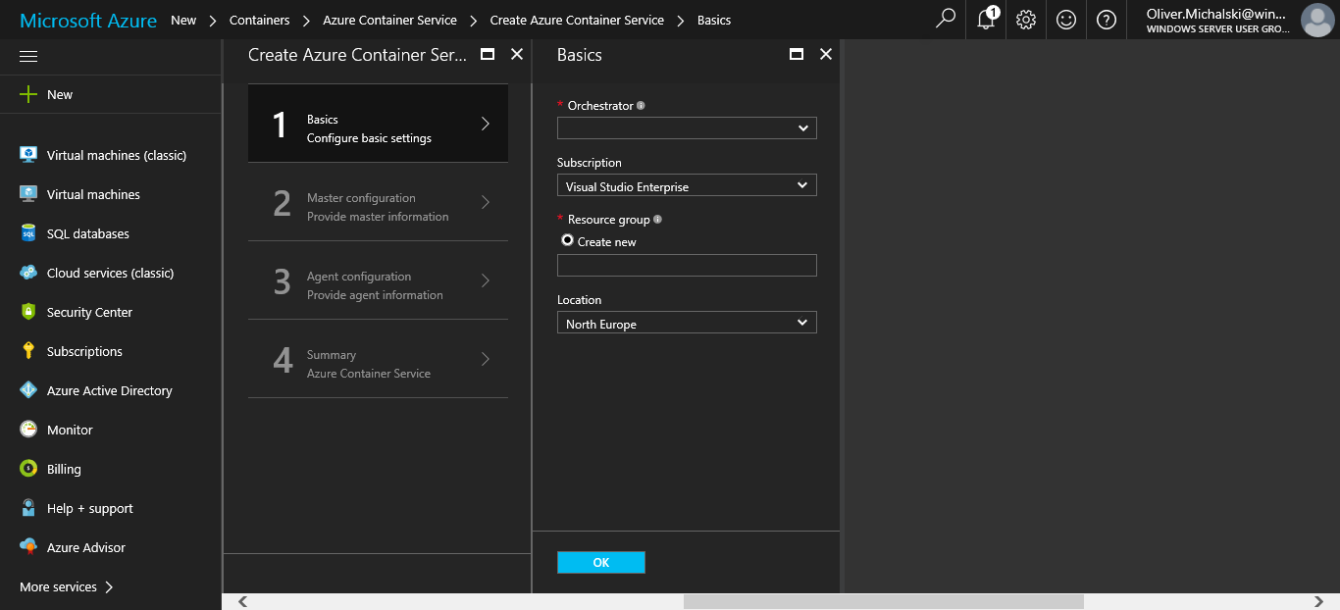This screenshot has width=1340, height=610.
Task: Select step 3 Agent configuration label
Action: 359,277
